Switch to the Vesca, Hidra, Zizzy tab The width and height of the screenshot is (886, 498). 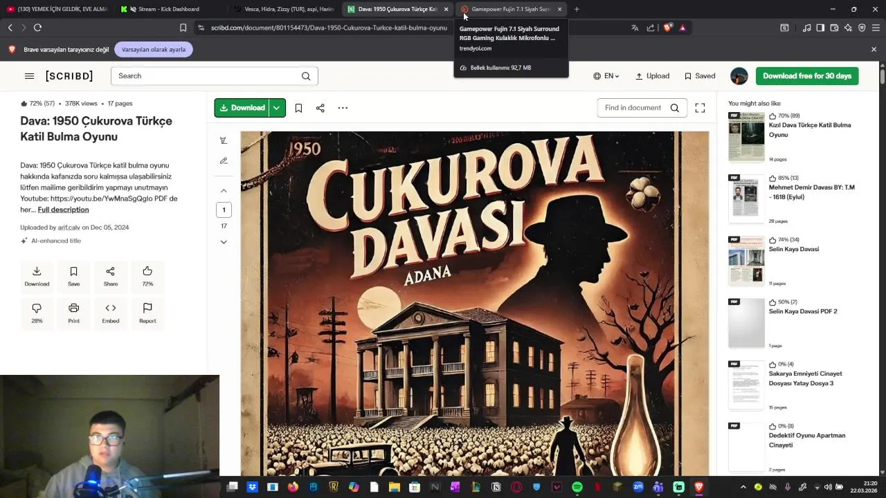coord(284,9)
